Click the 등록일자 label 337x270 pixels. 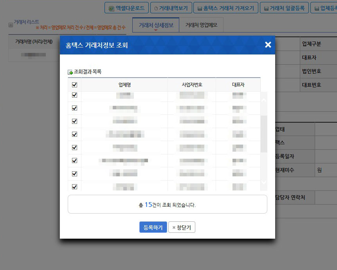point(285,156)
